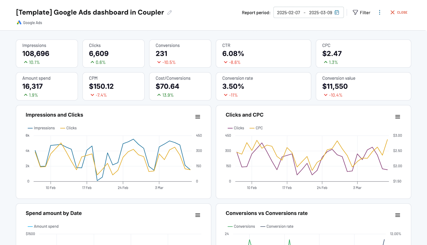The image size is (427, 245).
Task: Click the pencil icon to rename the dashboard
Action: tap(169, 12)
